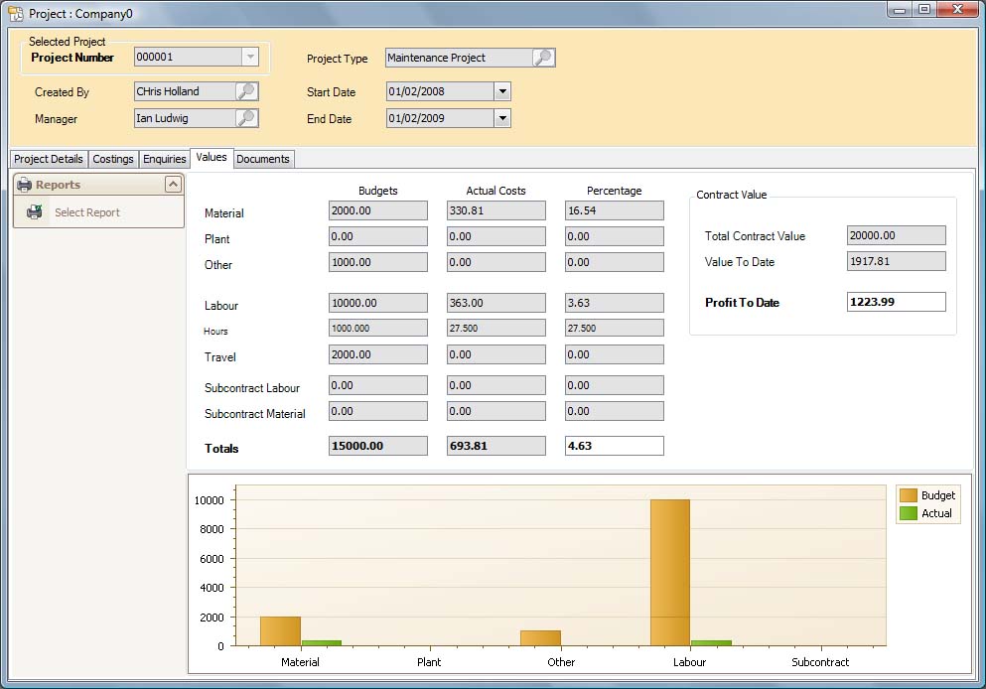Collapse the Reports panel with chevron
Image resolution: width=986 pixels, height=689 pixels.
173,185
